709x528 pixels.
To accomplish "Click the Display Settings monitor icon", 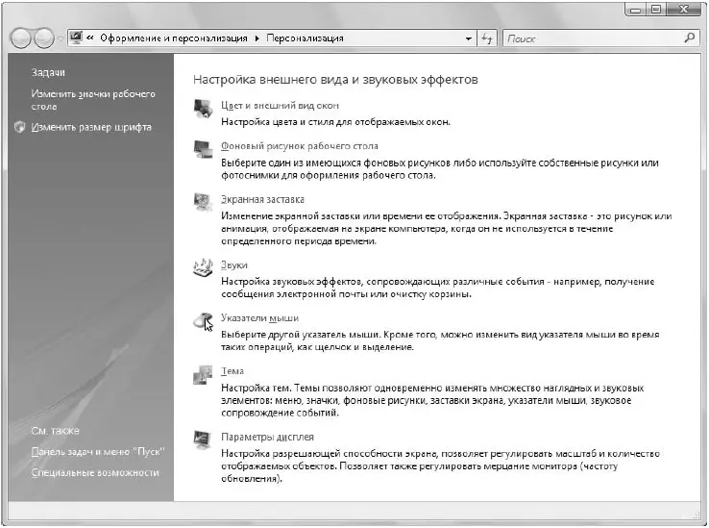I will click(x=202, y=440).
